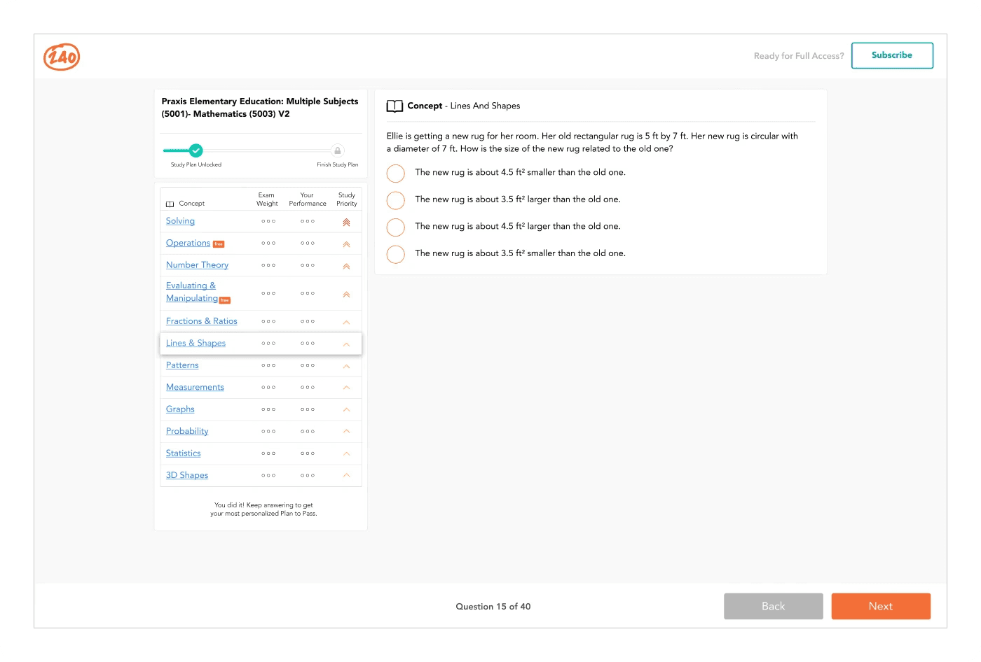Click the 'Finish Study Plan' label
Viewport: 981px width, 662px height.
337,165
